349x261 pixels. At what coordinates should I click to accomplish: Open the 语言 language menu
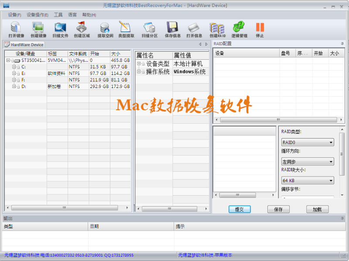coord(72,15)
